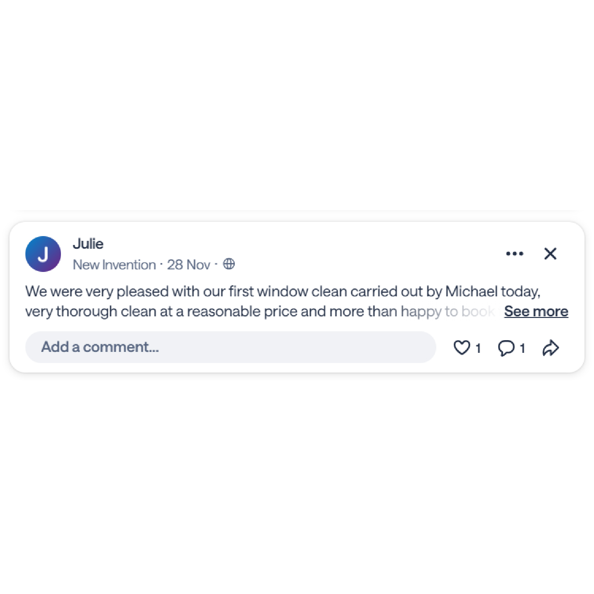594x594 pixels.
Task: Click the faded 'happy to book' text
Action: [x=448, y=312]
